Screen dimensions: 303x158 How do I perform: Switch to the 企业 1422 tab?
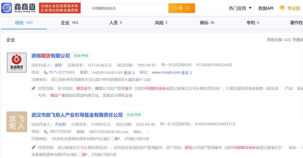click(70, 22)
